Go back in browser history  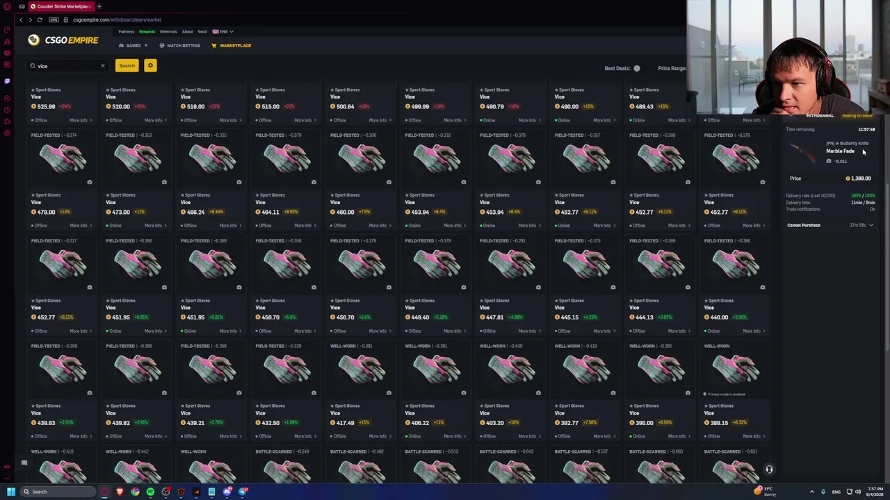(x=21, y=19)
